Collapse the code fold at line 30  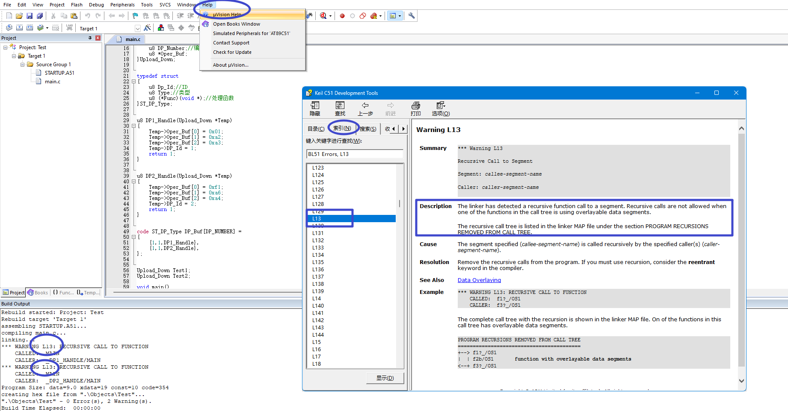133,126
